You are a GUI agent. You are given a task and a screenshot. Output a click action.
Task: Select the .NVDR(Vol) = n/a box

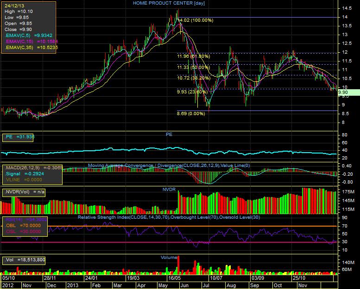coord(24,192)
